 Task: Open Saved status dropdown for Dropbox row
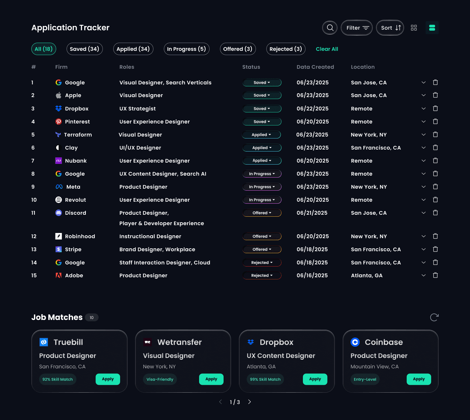[262, 109]
